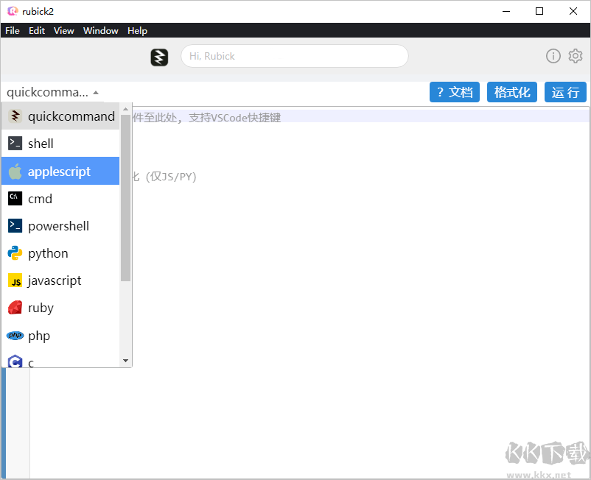Open the info circle icon
The width and height of the screenshot is (591, 480).
click(x=553, y=56)
